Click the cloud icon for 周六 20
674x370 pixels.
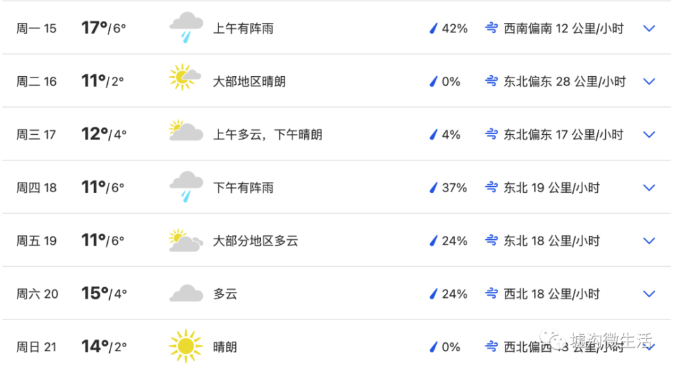pyautogui.click(x=186, y=294)
